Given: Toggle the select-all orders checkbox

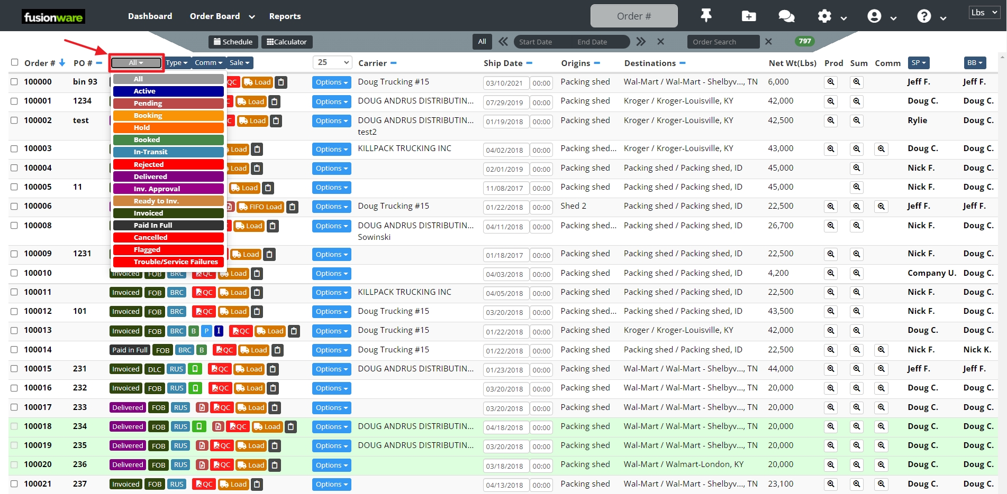Looking at the screenshot, I should [x=14, y=62].
